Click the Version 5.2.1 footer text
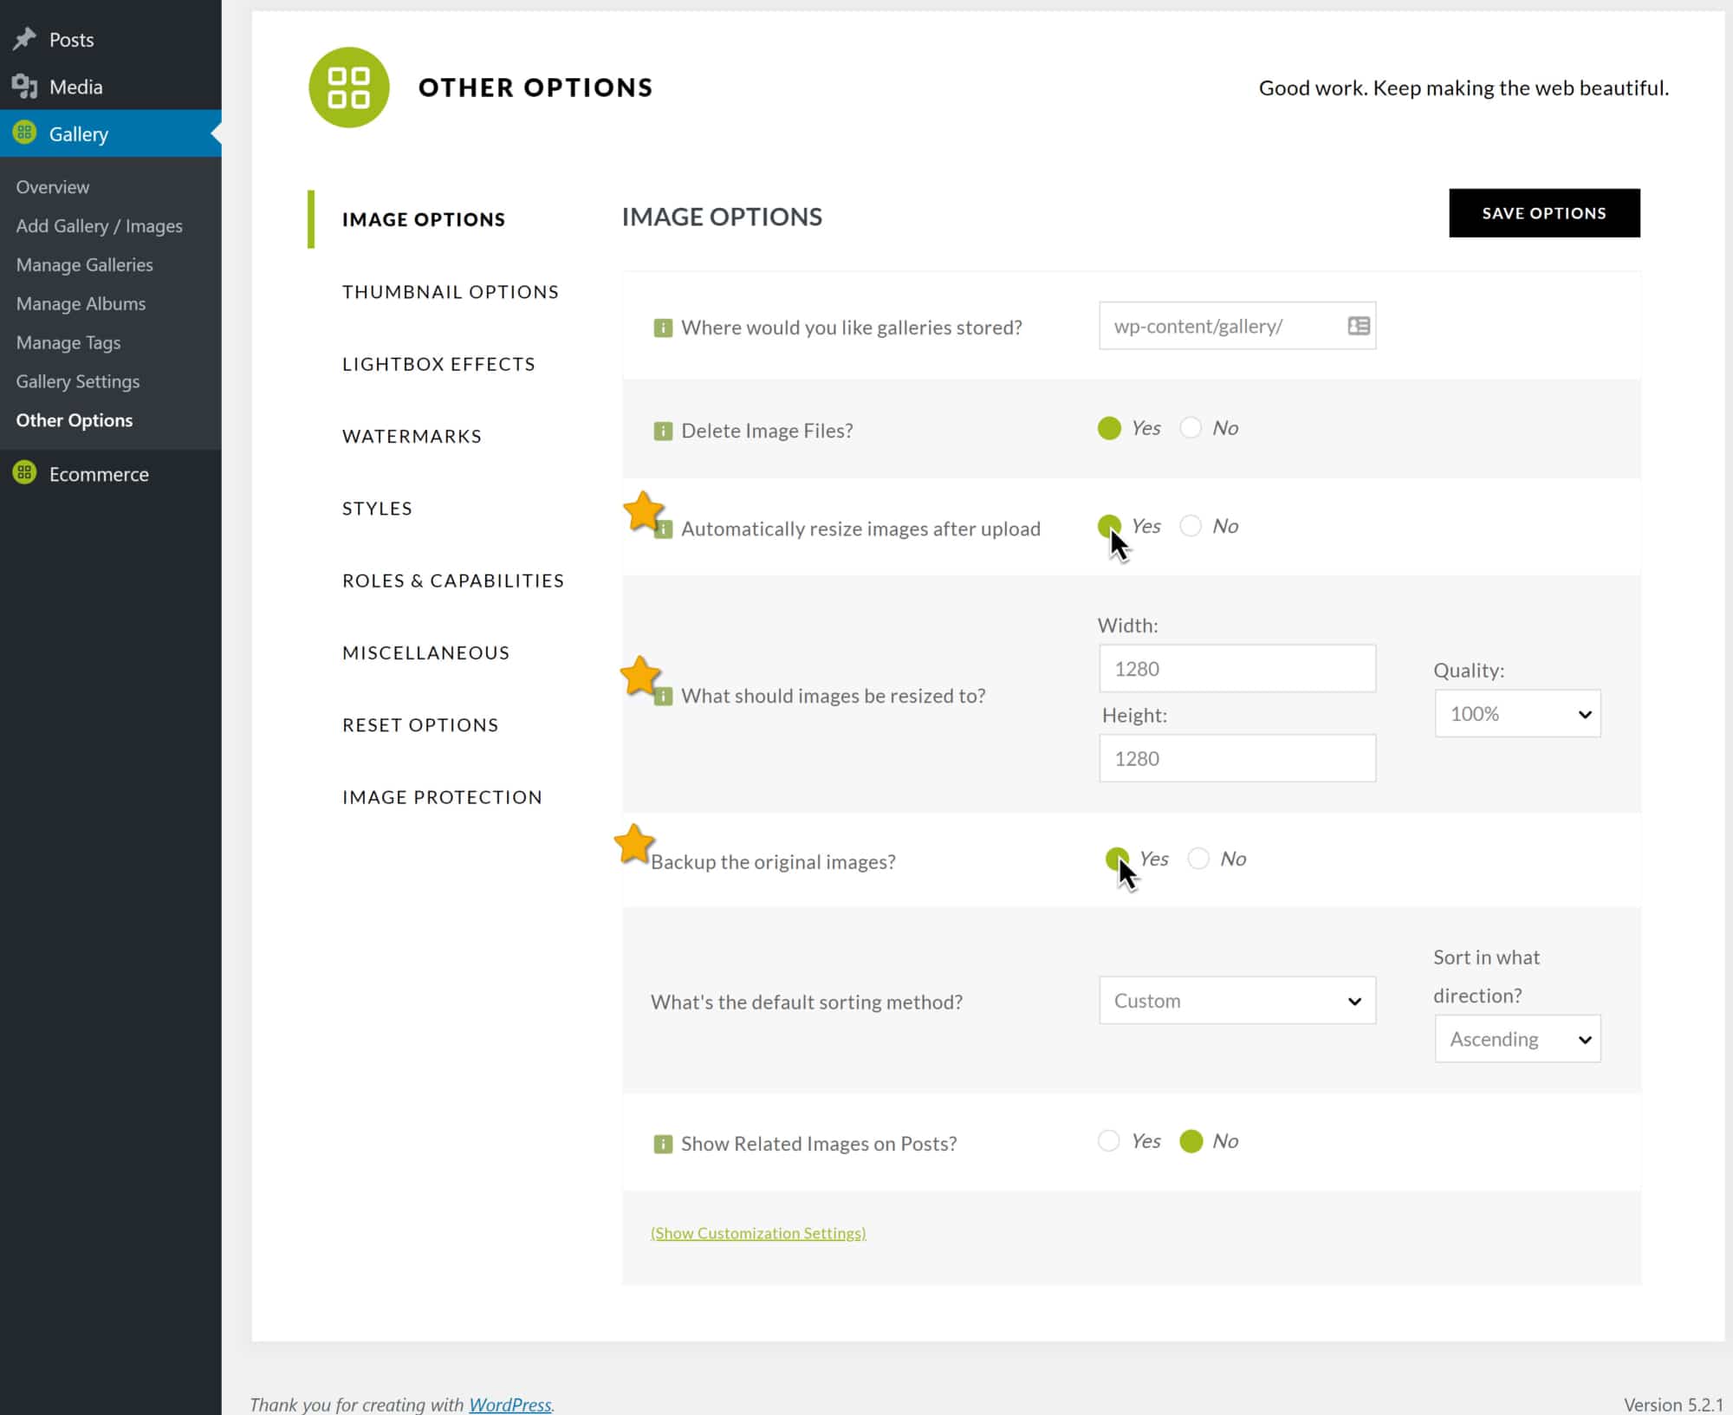1733x1415 pixels. [1673, 1405]
